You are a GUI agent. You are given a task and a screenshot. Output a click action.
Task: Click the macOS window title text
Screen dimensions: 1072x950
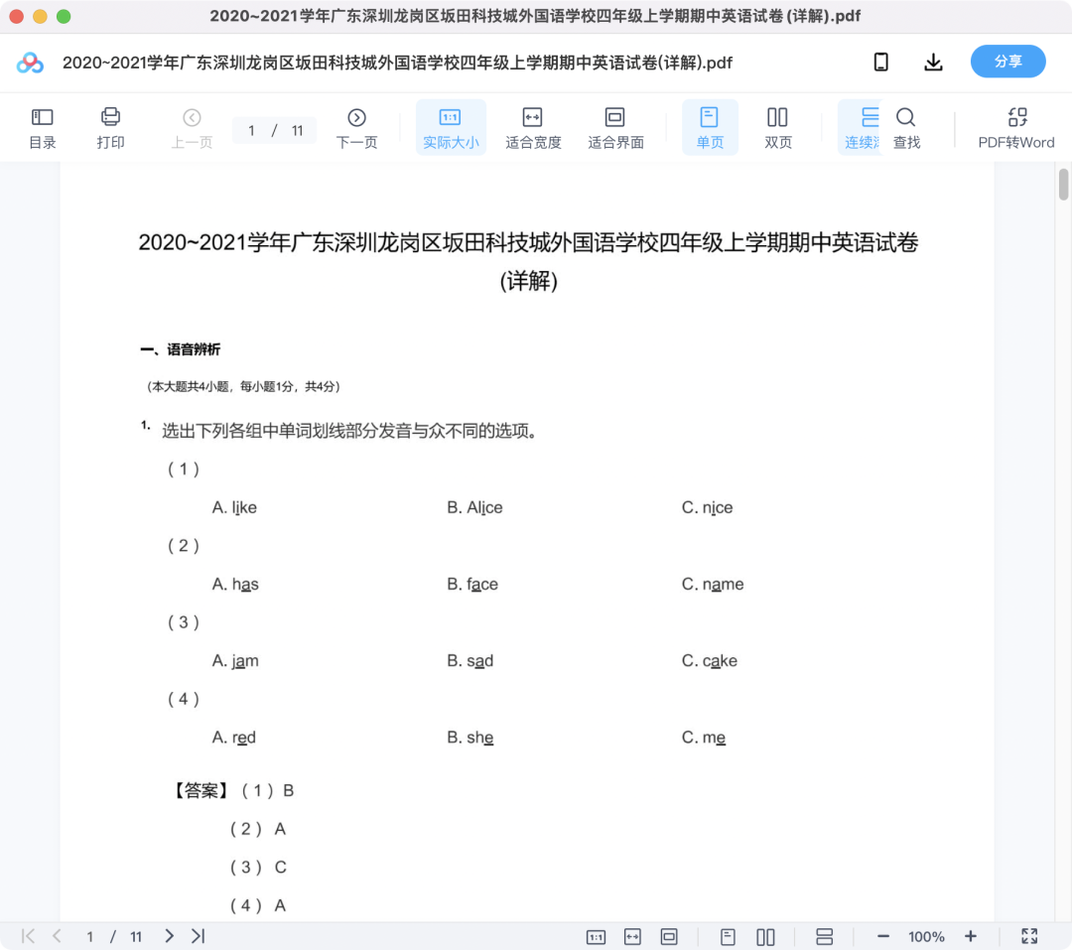[x=535, y=16]
